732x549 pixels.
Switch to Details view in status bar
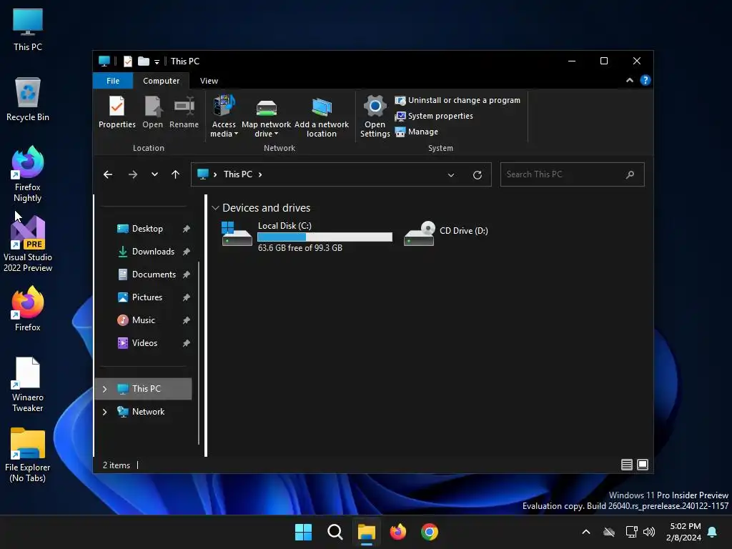point(626,465)
